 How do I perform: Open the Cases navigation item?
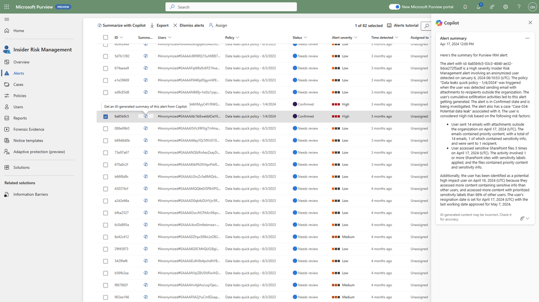click(x=18, y=85)
